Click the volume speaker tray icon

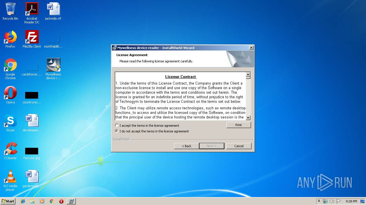[x=332, y=201]
